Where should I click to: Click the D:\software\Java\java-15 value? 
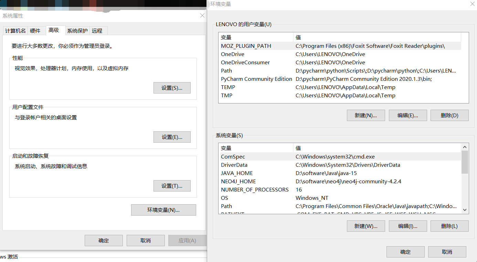pos(326,173)
